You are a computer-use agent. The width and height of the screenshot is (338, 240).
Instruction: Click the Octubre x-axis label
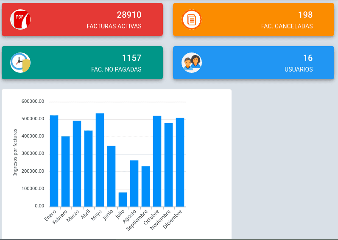tap(151, 217)
